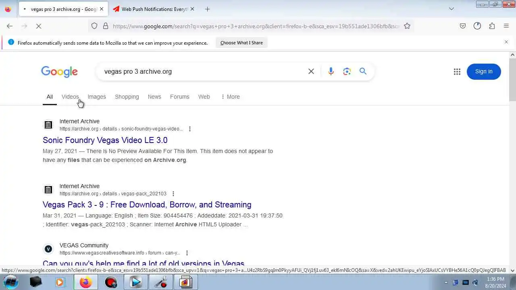This screenshot has width=516, height=290.
Task: Switch to Shopping results
Action: point(127,97)
